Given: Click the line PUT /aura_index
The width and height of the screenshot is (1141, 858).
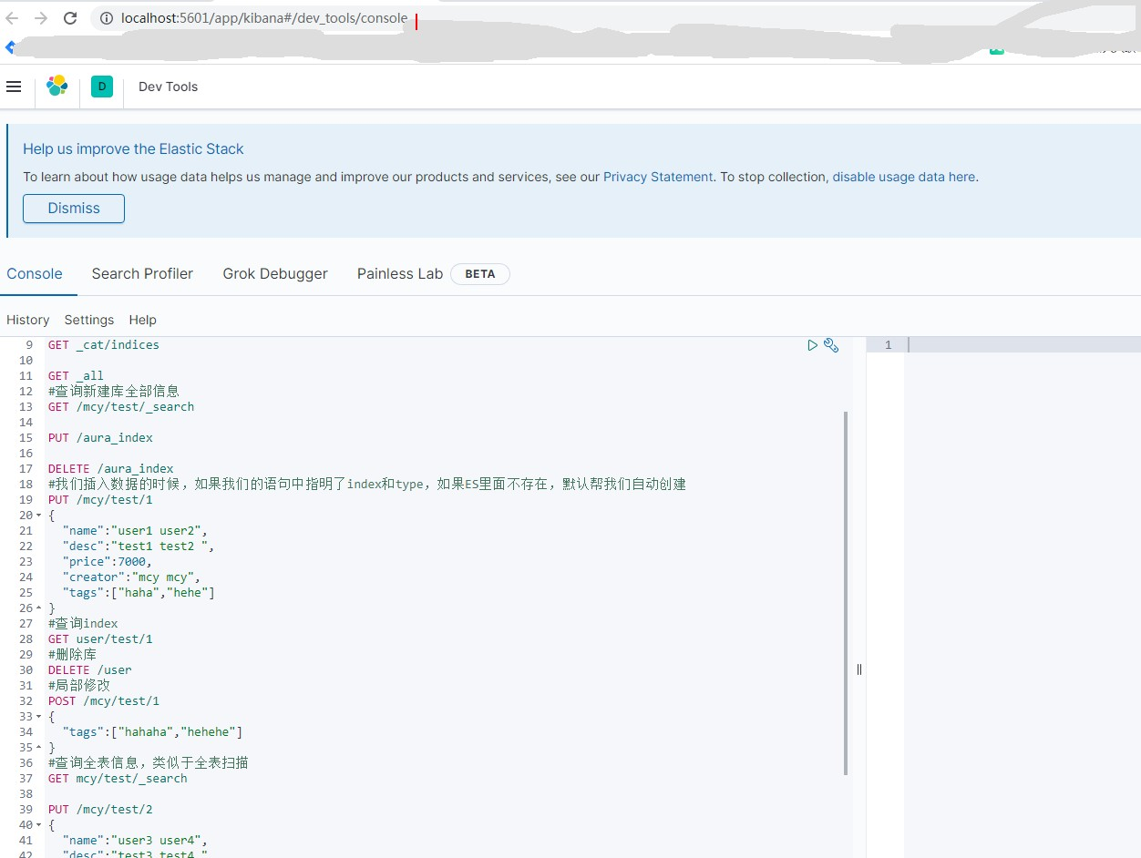Looking at the screenshot, I should coord(100,438).
